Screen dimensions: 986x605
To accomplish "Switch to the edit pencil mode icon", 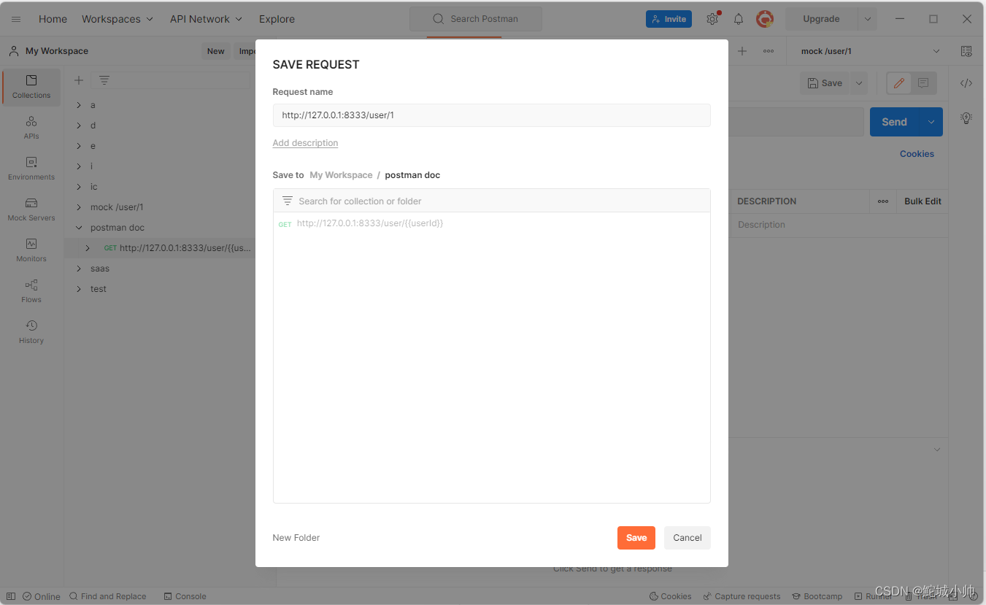I will [899, 83].
